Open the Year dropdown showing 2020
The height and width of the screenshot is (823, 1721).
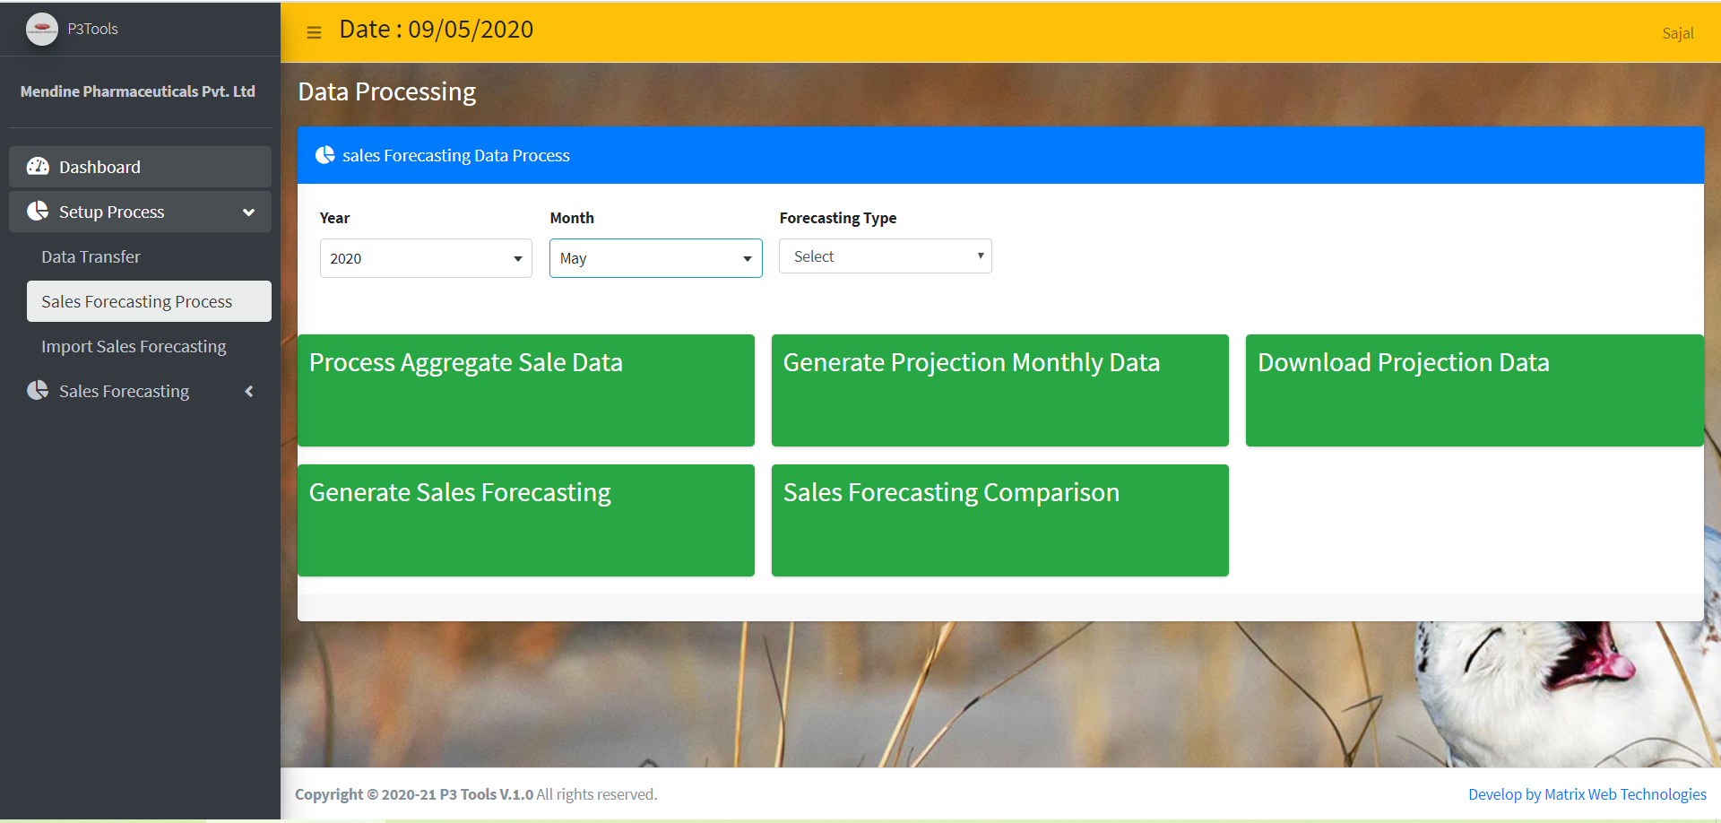(426, 258)
